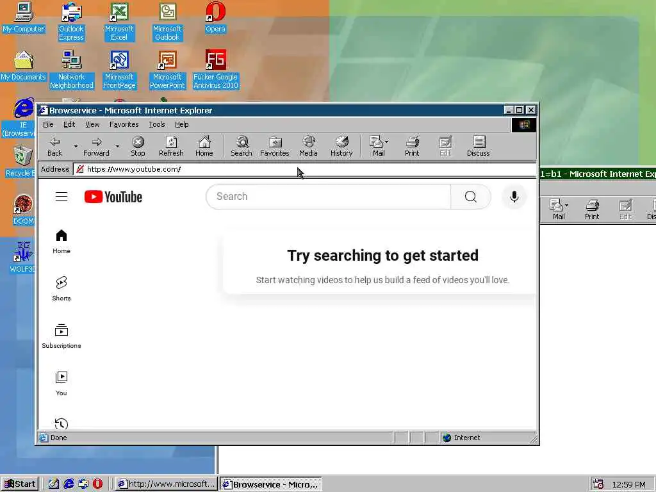Launch Opera from quick launch tray
Viewport: 656px width, 492px height.
97,484
